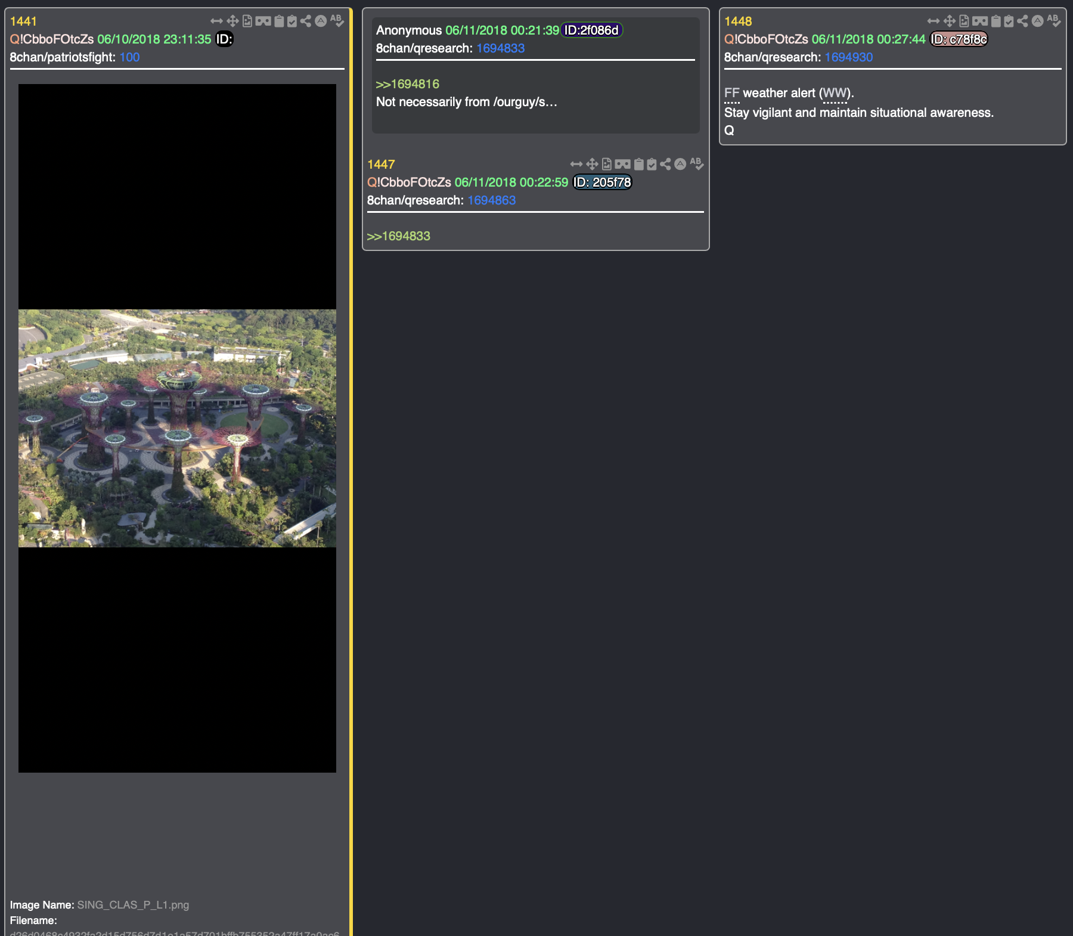1073x936 pixels.
Task: Click the circled A icon on post 1441
Action: (321, 21)
